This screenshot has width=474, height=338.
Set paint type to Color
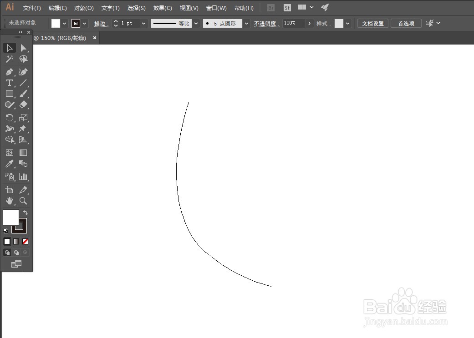7,242
